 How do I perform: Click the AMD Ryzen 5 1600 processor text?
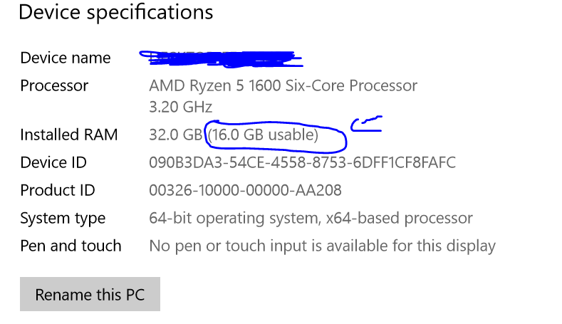tap(283, 85)
